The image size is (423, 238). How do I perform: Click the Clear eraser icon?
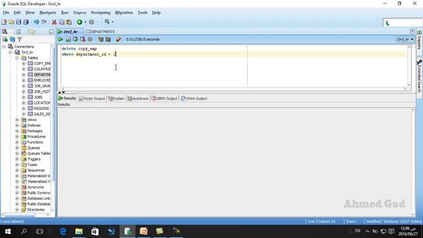(x=118, y=40)
